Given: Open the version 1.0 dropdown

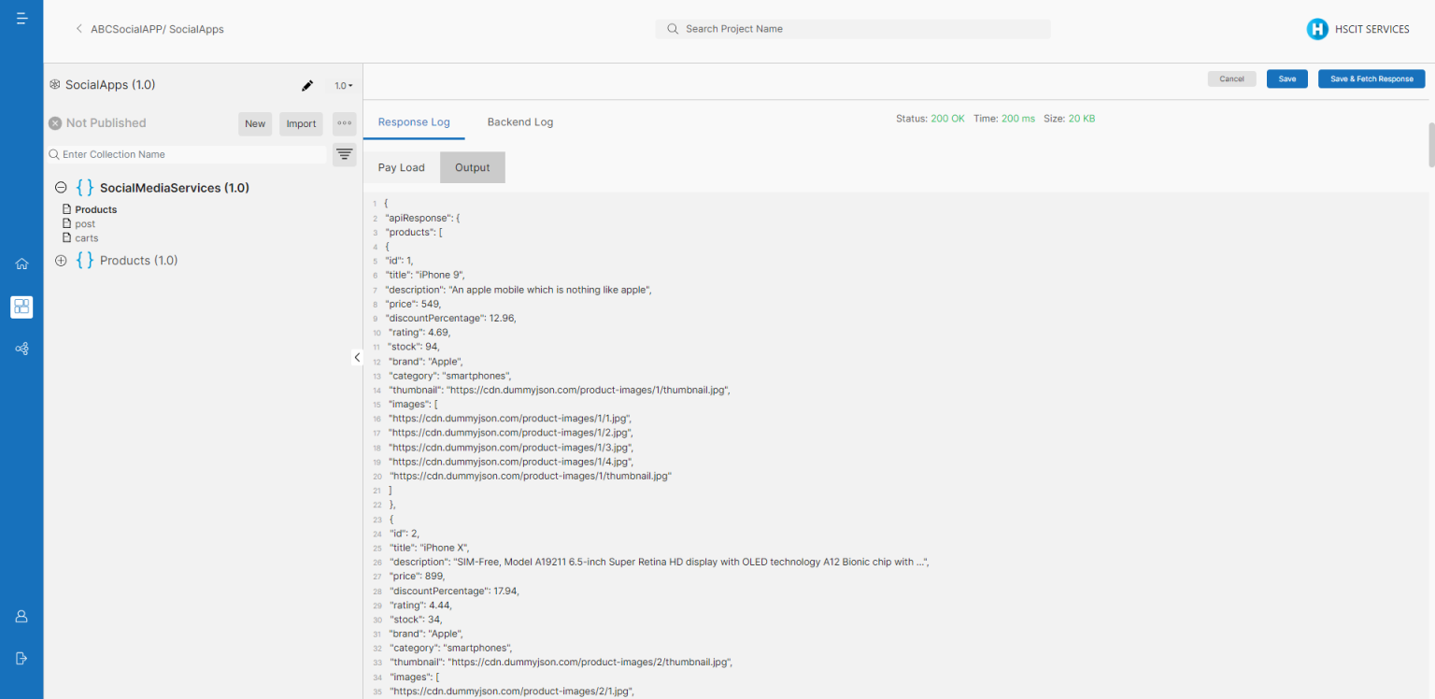Looking at the screenshot, I should 343,85.
